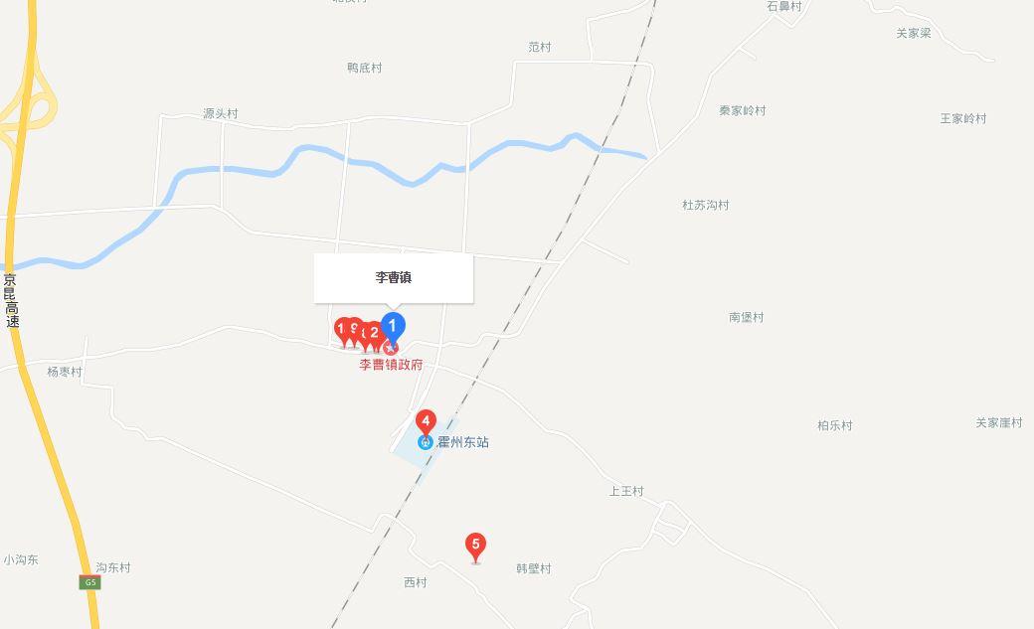1034x629 pixels.
Task: Click red marker number 5
Action: 475,546
